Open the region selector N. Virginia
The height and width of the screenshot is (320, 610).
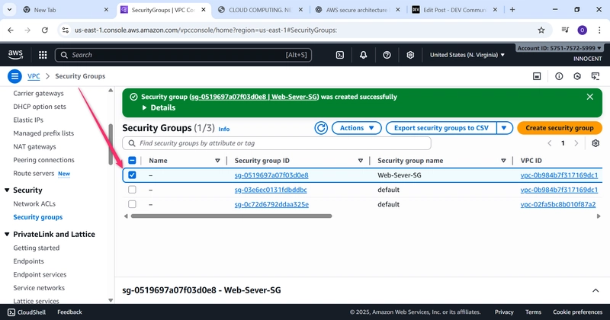tap(467, 55)
